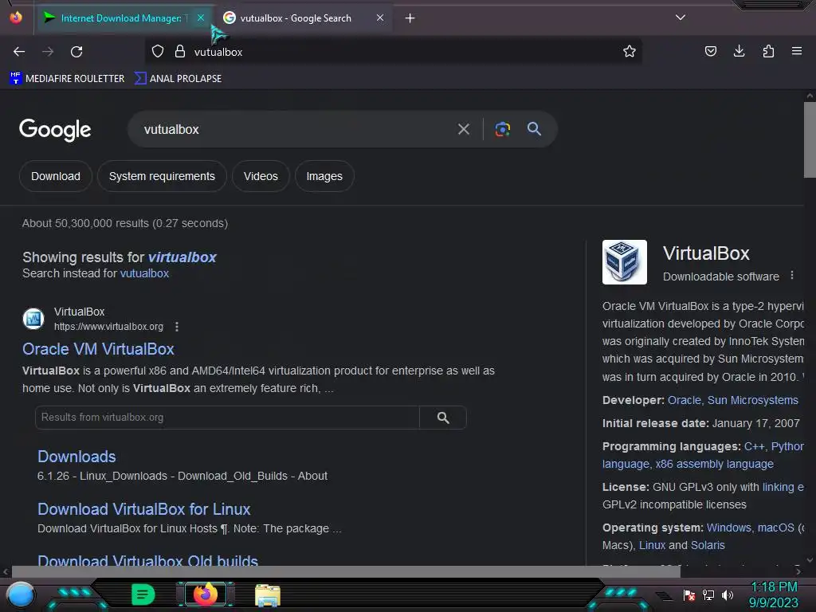Open x86 assembly language link
The width and height of the screenshot is (816, 612).
(x=715, y=464)
